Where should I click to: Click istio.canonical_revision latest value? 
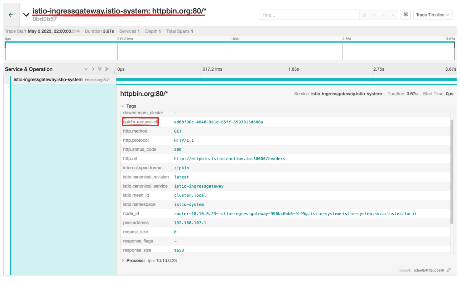click(x=181, y=177)
